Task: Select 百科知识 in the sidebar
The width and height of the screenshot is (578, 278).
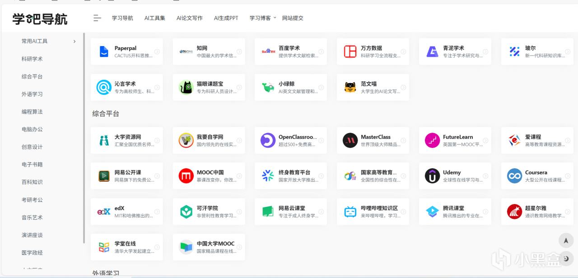Action: tap(32, 182)
